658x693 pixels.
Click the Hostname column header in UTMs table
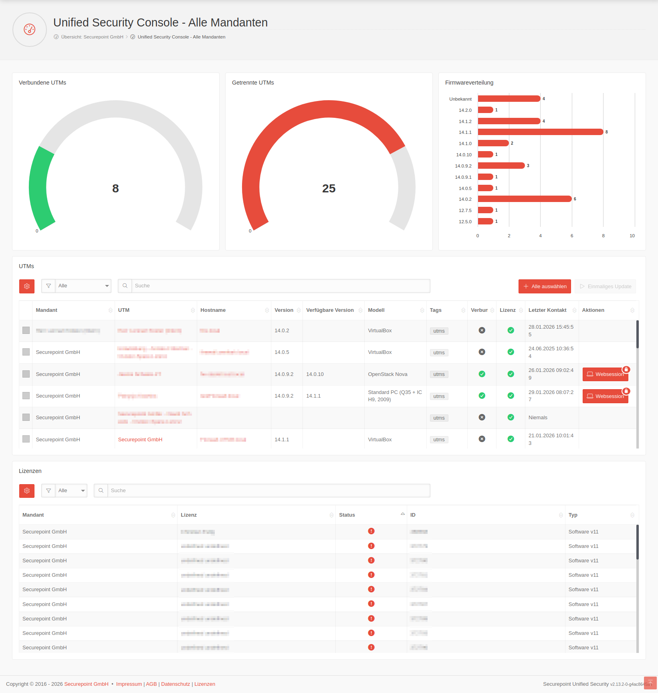click(x=213, y=310)
